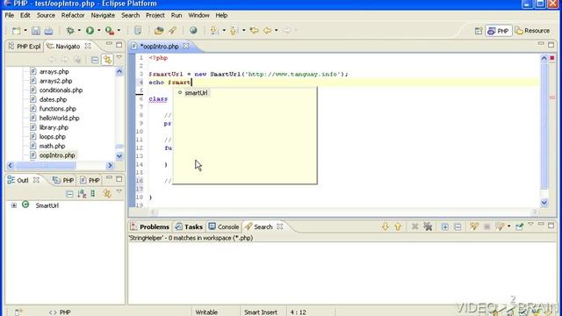Switch to PHP perspective button
This screenshot has height=316, width=562.
click(x=498, y=31)
